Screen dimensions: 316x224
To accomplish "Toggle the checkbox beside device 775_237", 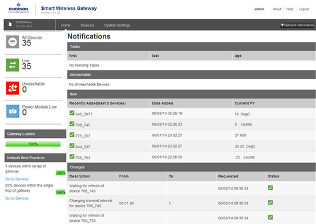I will [x=72, y=134].
